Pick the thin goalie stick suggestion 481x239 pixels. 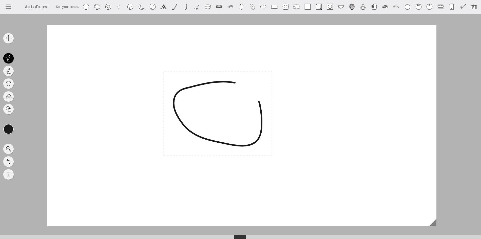pos(197,7)
